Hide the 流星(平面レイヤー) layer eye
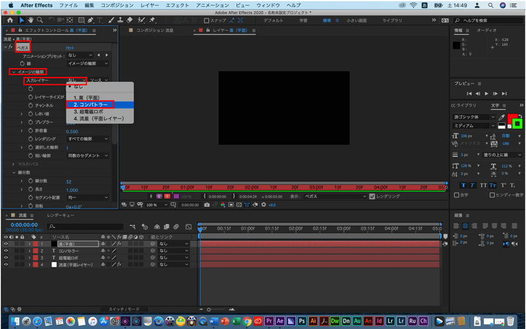Screen dimensions: 526x329 point(6,265)
